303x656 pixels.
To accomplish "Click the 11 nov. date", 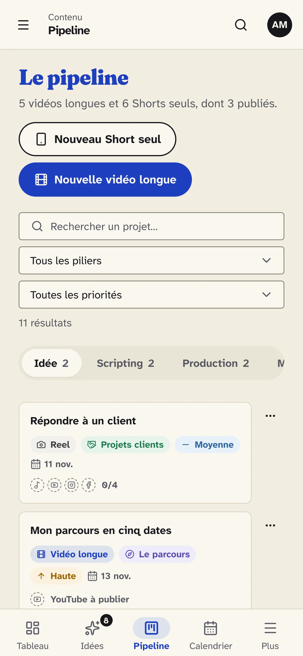I will [52, 464].
